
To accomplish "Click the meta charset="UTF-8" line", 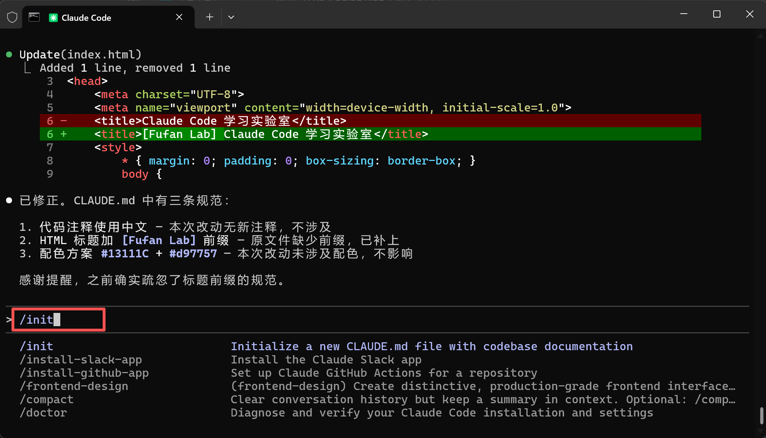I will (x=169, y=94).
